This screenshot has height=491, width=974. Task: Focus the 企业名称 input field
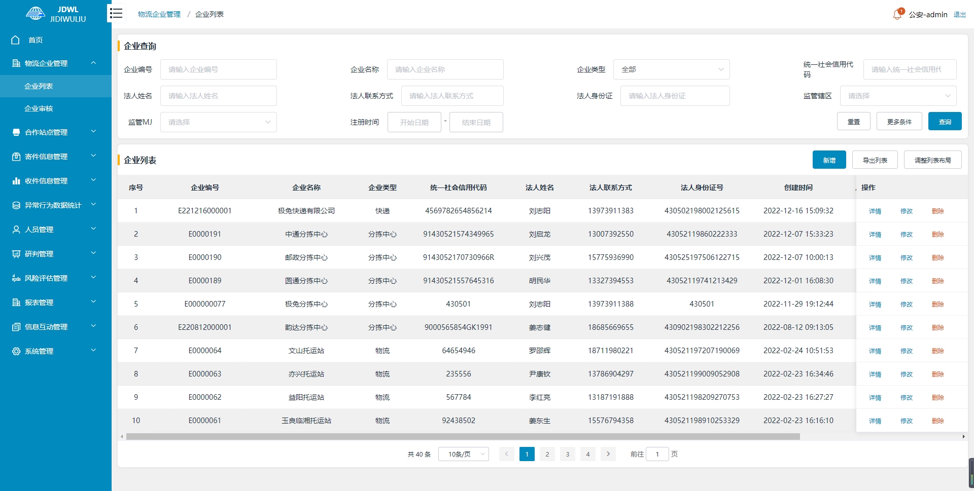click(x=445, y=69)
